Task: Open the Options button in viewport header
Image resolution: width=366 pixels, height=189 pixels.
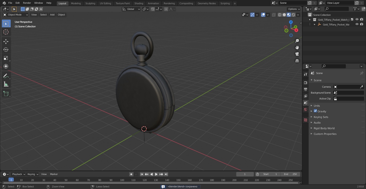Action: [294, 9]
